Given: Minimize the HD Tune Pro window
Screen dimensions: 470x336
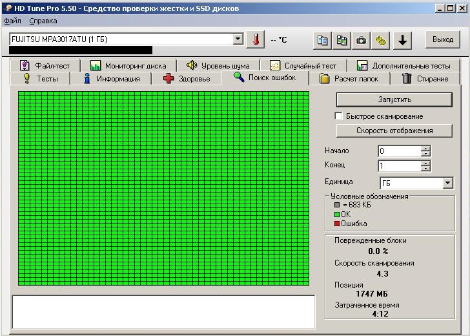Looking at the screenshot, I should (x=440, y=8).
